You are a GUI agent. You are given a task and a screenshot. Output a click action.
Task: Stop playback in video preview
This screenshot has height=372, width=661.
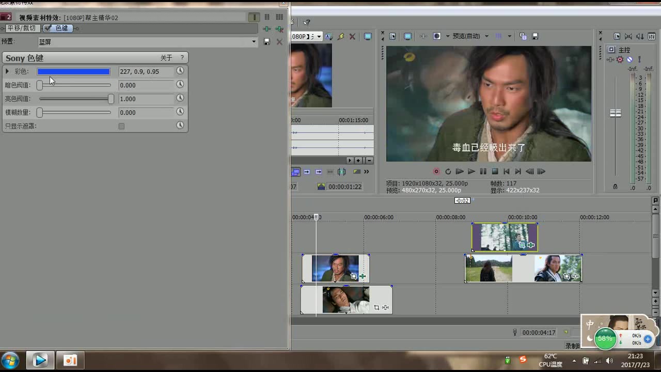coord(495,172)
